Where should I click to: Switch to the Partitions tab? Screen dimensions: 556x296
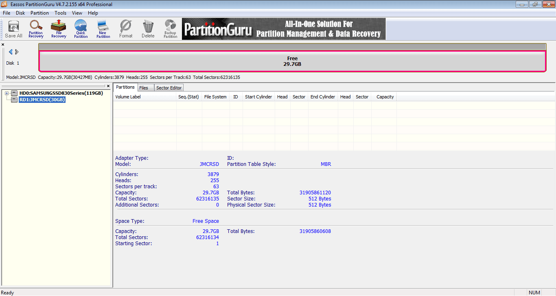pos(125,87)
